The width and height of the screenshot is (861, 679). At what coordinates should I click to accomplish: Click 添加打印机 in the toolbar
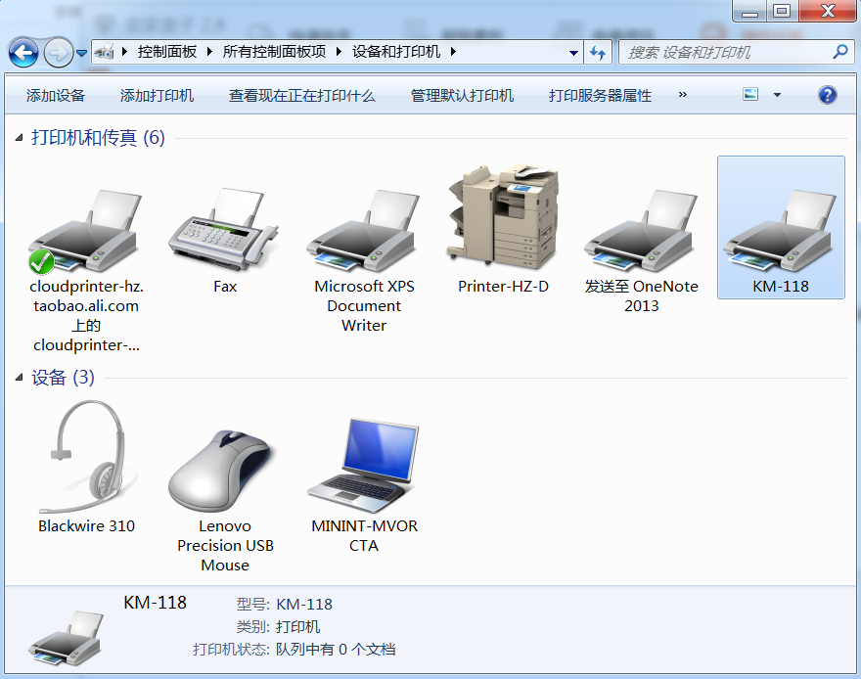[158, 96]
